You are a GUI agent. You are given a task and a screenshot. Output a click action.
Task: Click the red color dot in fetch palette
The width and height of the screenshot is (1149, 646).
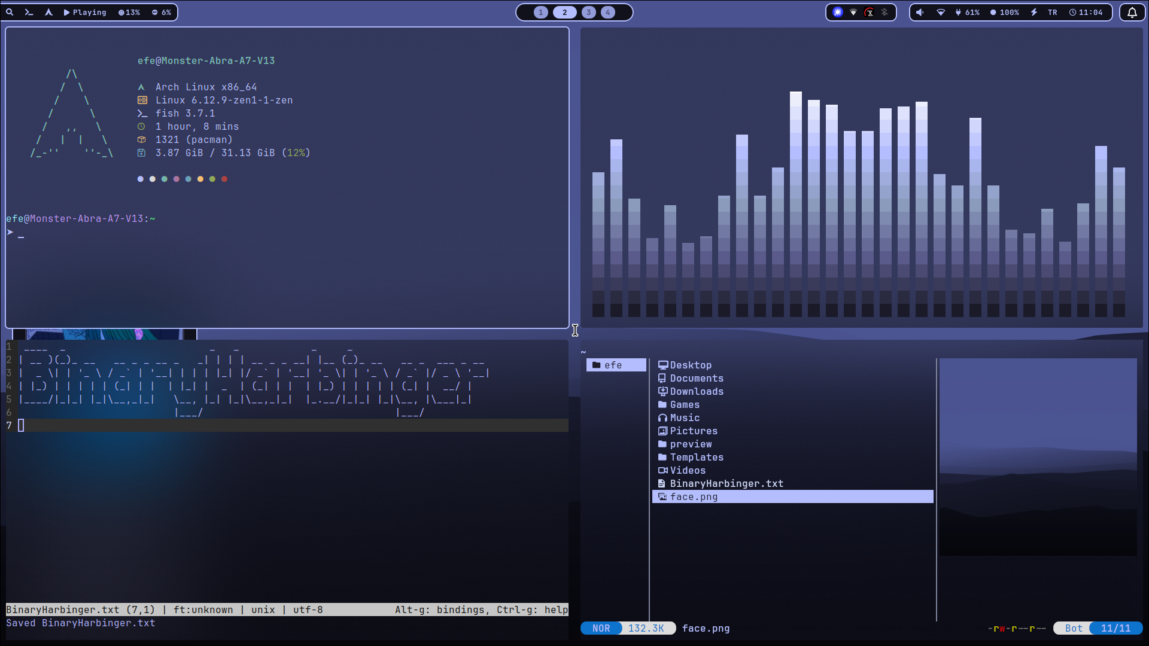224,179
